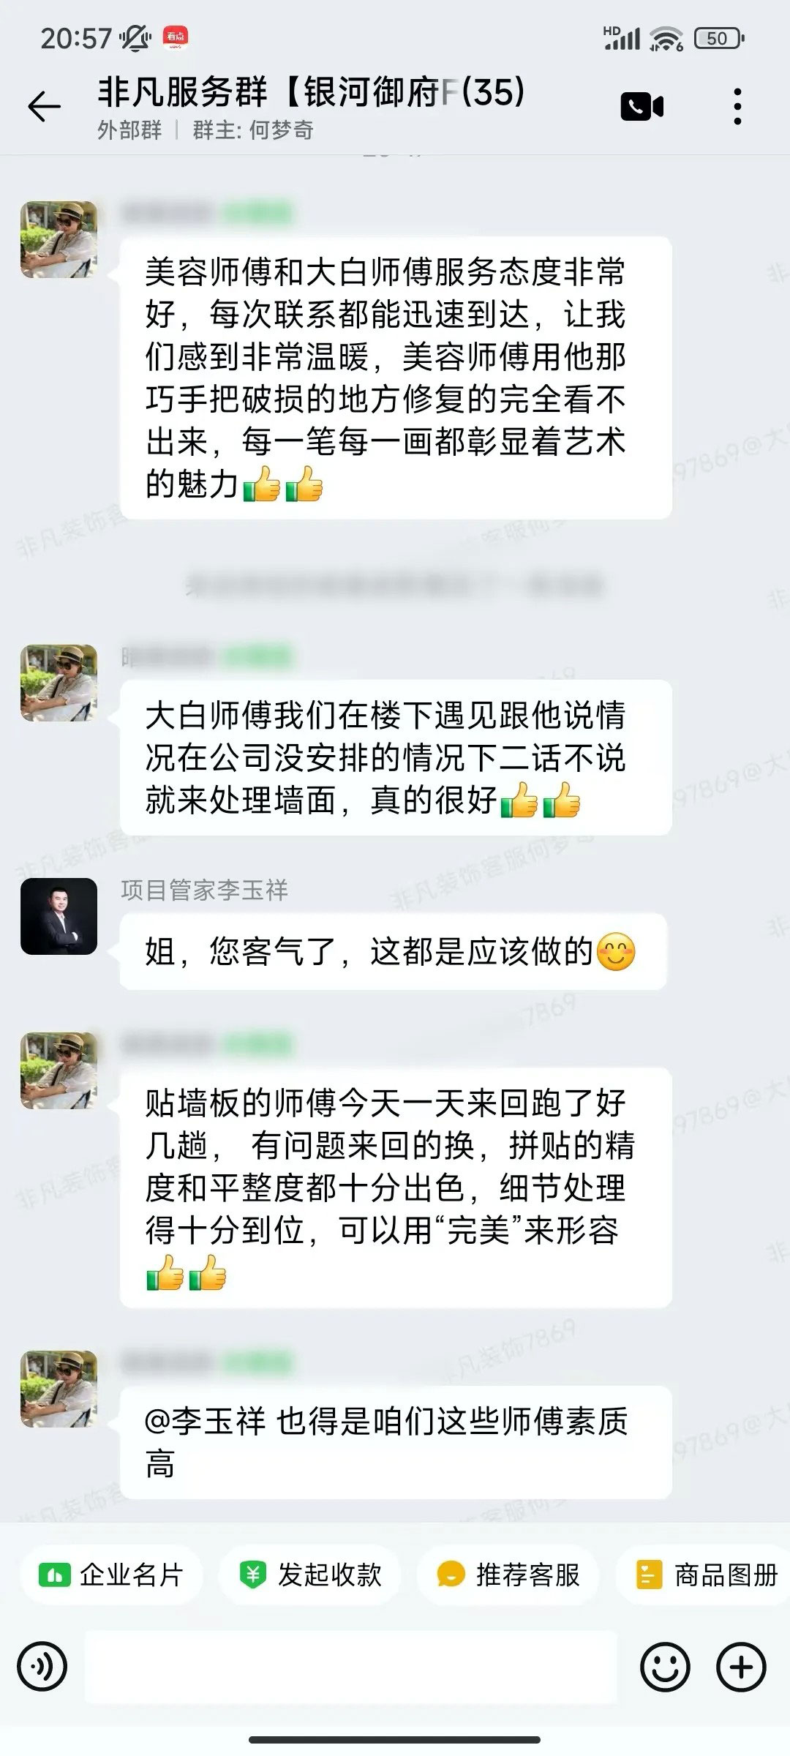
Task: Tap the 企业名片 quick action
Action: [111, 1574]
